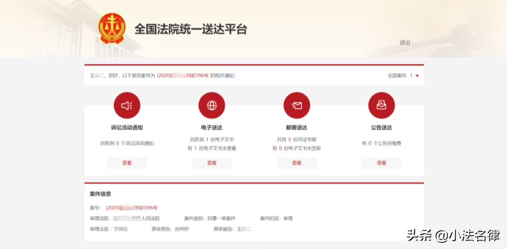Click the litigation notice speaker icon
Viewport: 507px width, 249px height.
point(127,105)
